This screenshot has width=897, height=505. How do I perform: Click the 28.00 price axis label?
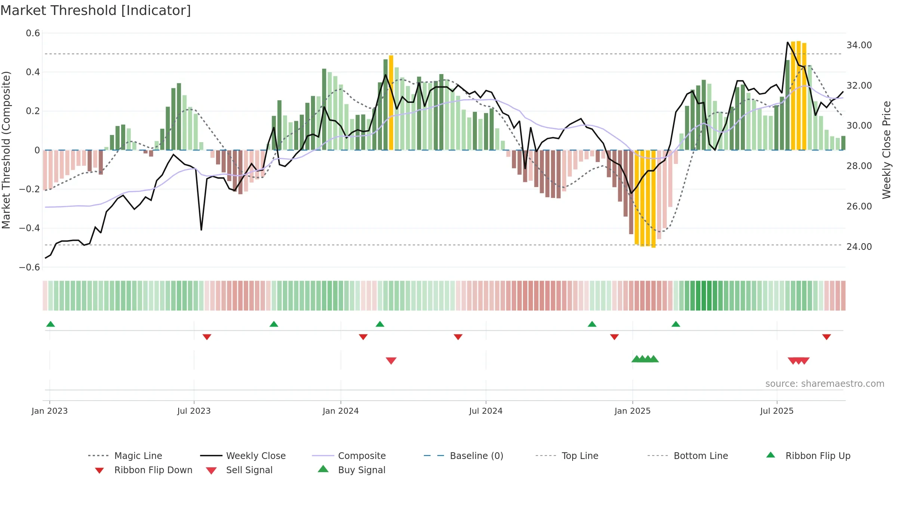coord(859,166)
